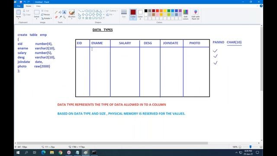Choose the Down arrow shape
The width and height of the screenshot is (277, 156).
click(80, 18)
